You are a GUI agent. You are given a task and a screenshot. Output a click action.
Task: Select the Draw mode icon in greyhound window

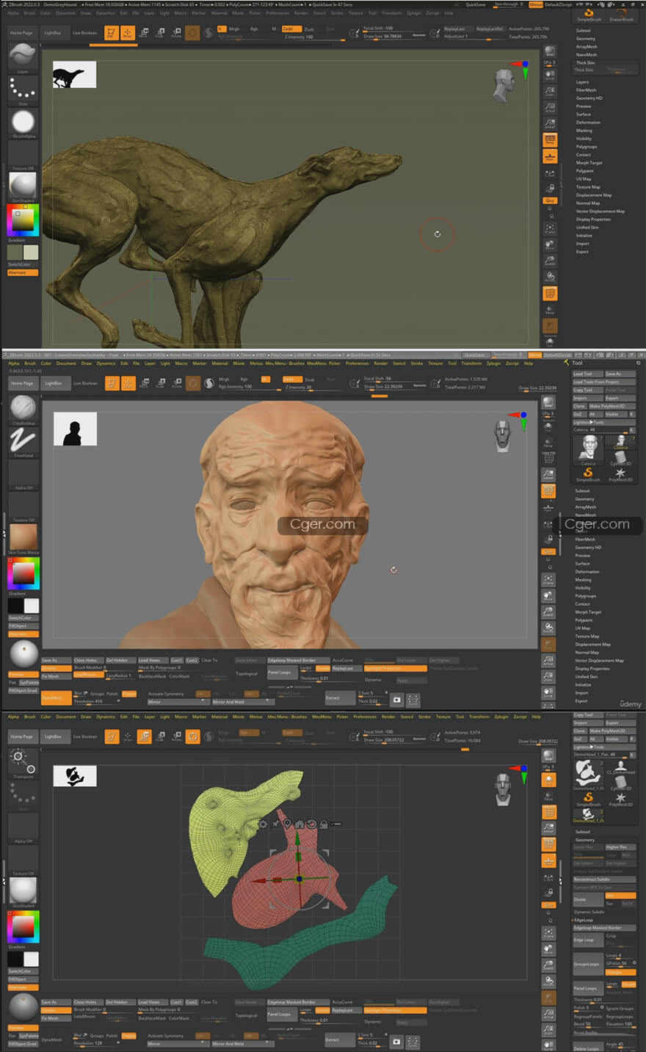tap(127, 33)
